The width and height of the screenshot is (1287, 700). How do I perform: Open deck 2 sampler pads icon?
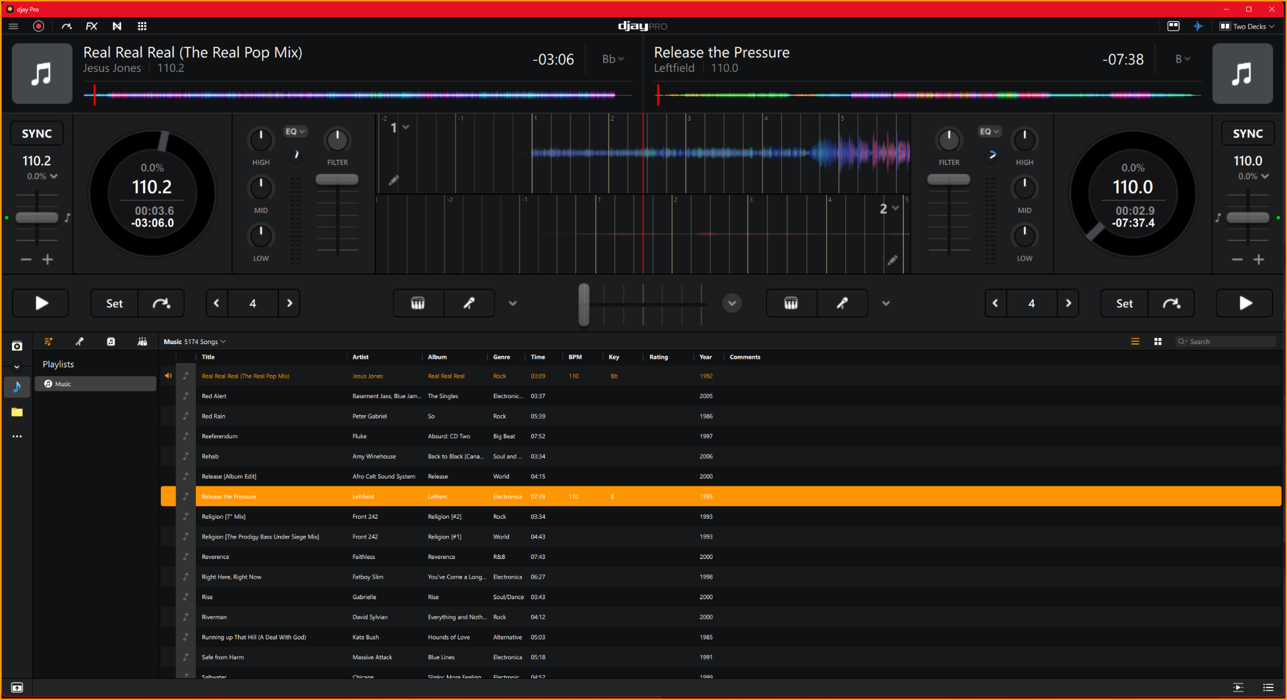pos(791,303)
